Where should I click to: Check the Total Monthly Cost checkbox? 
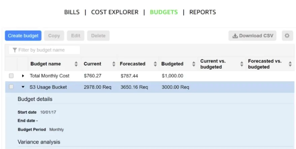coord(11,76)
